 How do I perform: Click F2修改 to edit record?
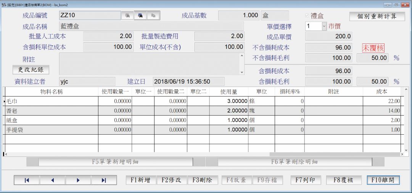(172, 180)
